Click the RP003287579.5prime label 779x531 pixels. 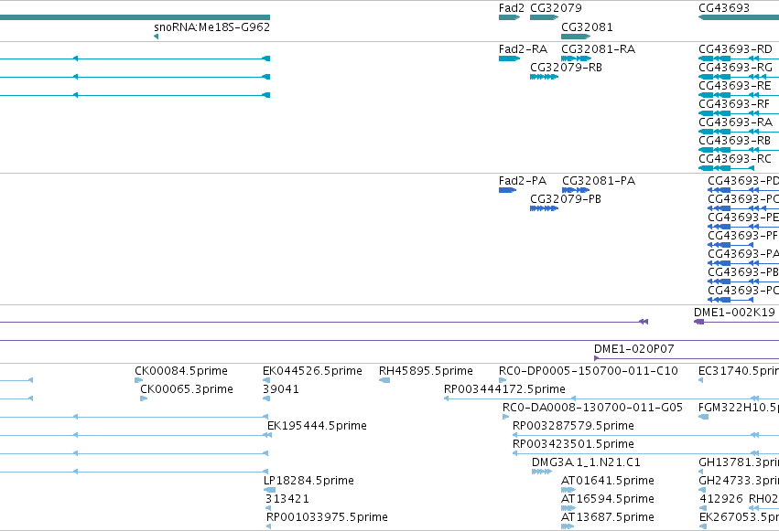[573, 426]
